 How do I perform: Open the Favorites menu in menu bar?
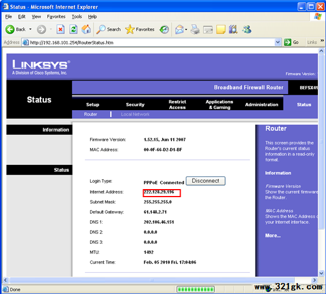56,17
